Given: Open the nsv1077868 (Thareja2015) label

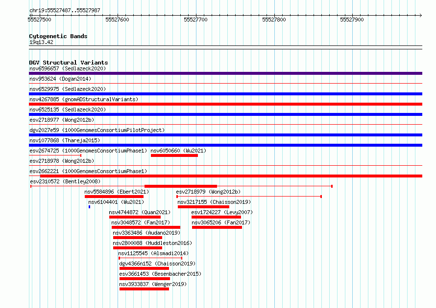Looking at the screenshot, I should click(x=65, y=140).
